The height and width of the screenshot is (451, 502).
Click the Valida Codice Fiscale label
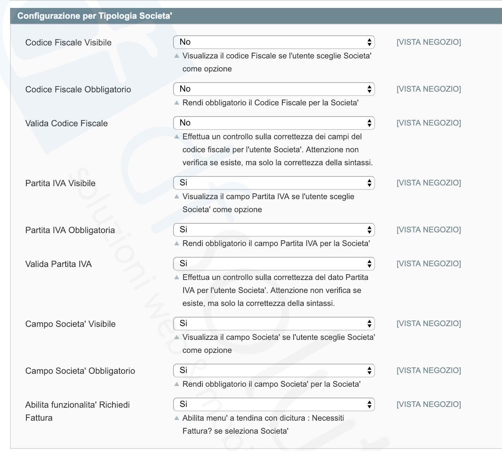[66, 123]
